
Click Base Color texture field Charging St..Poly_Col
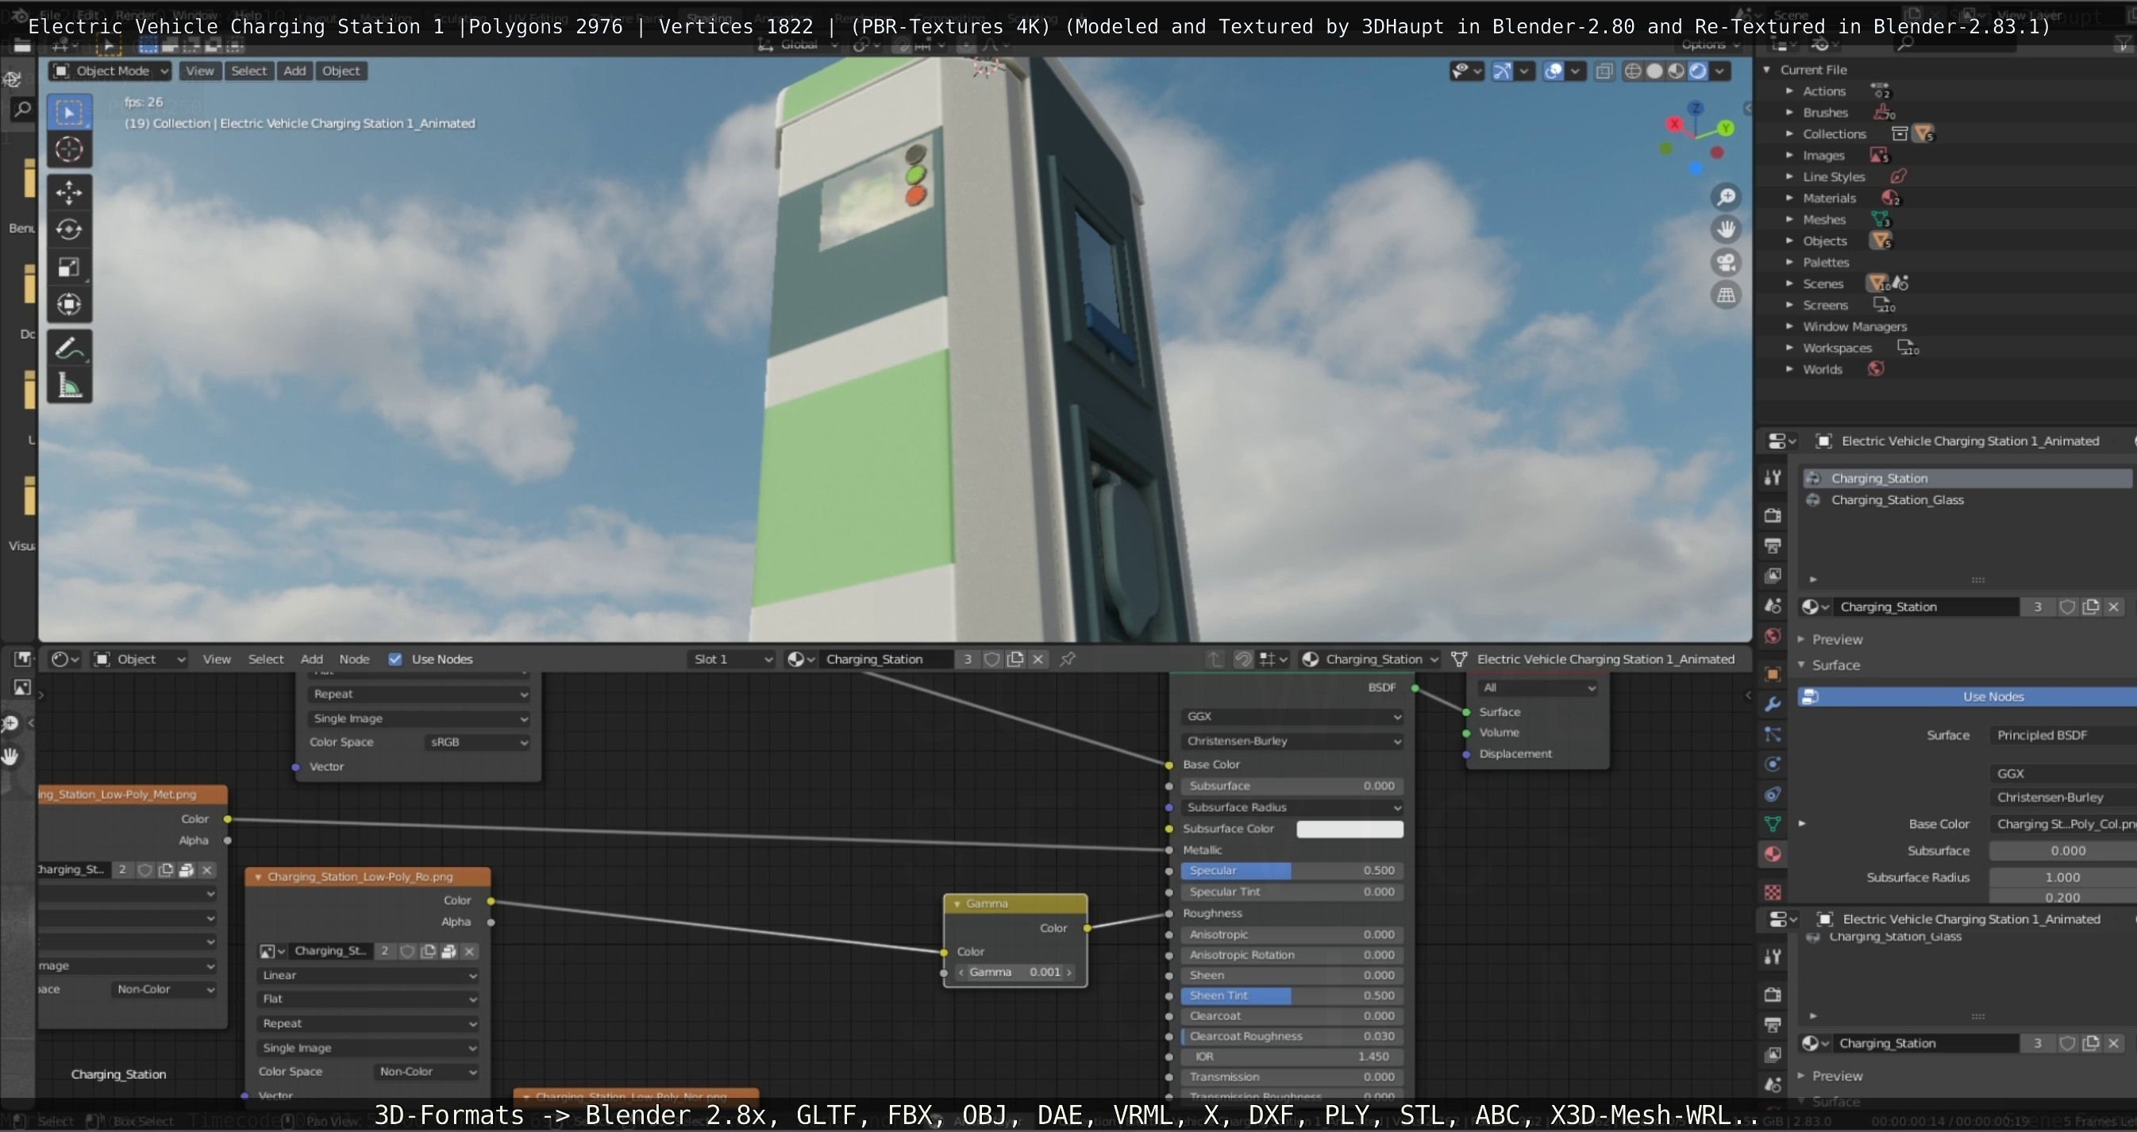click(2063, 824)
